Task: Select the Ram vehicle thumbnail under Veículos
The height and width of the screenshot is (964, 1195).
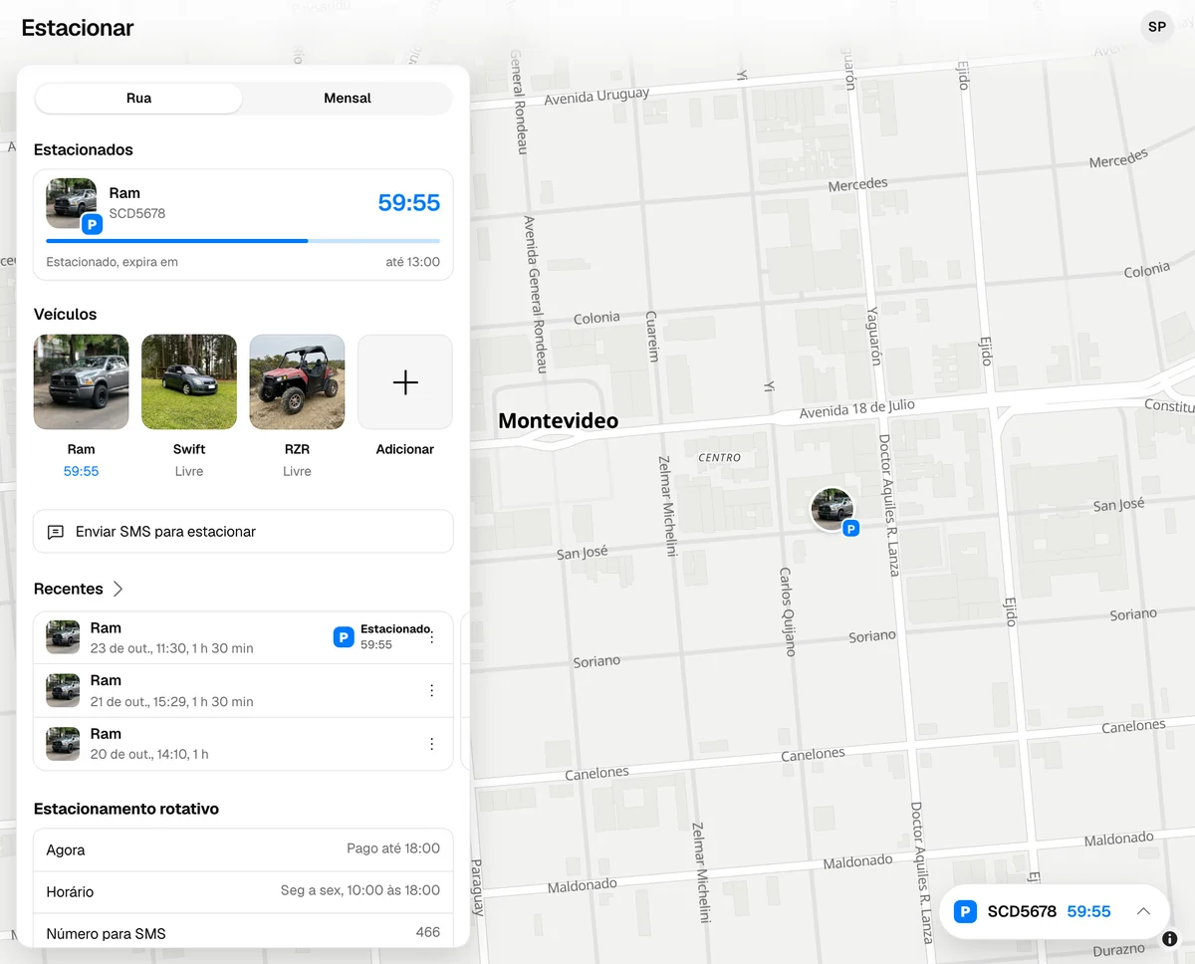Action: (x=82, y=381)
